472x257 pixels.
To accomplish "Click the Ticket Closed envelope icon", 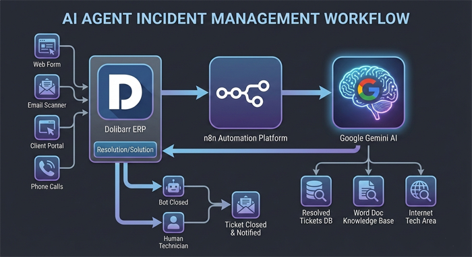I will [x=245, y=205].
